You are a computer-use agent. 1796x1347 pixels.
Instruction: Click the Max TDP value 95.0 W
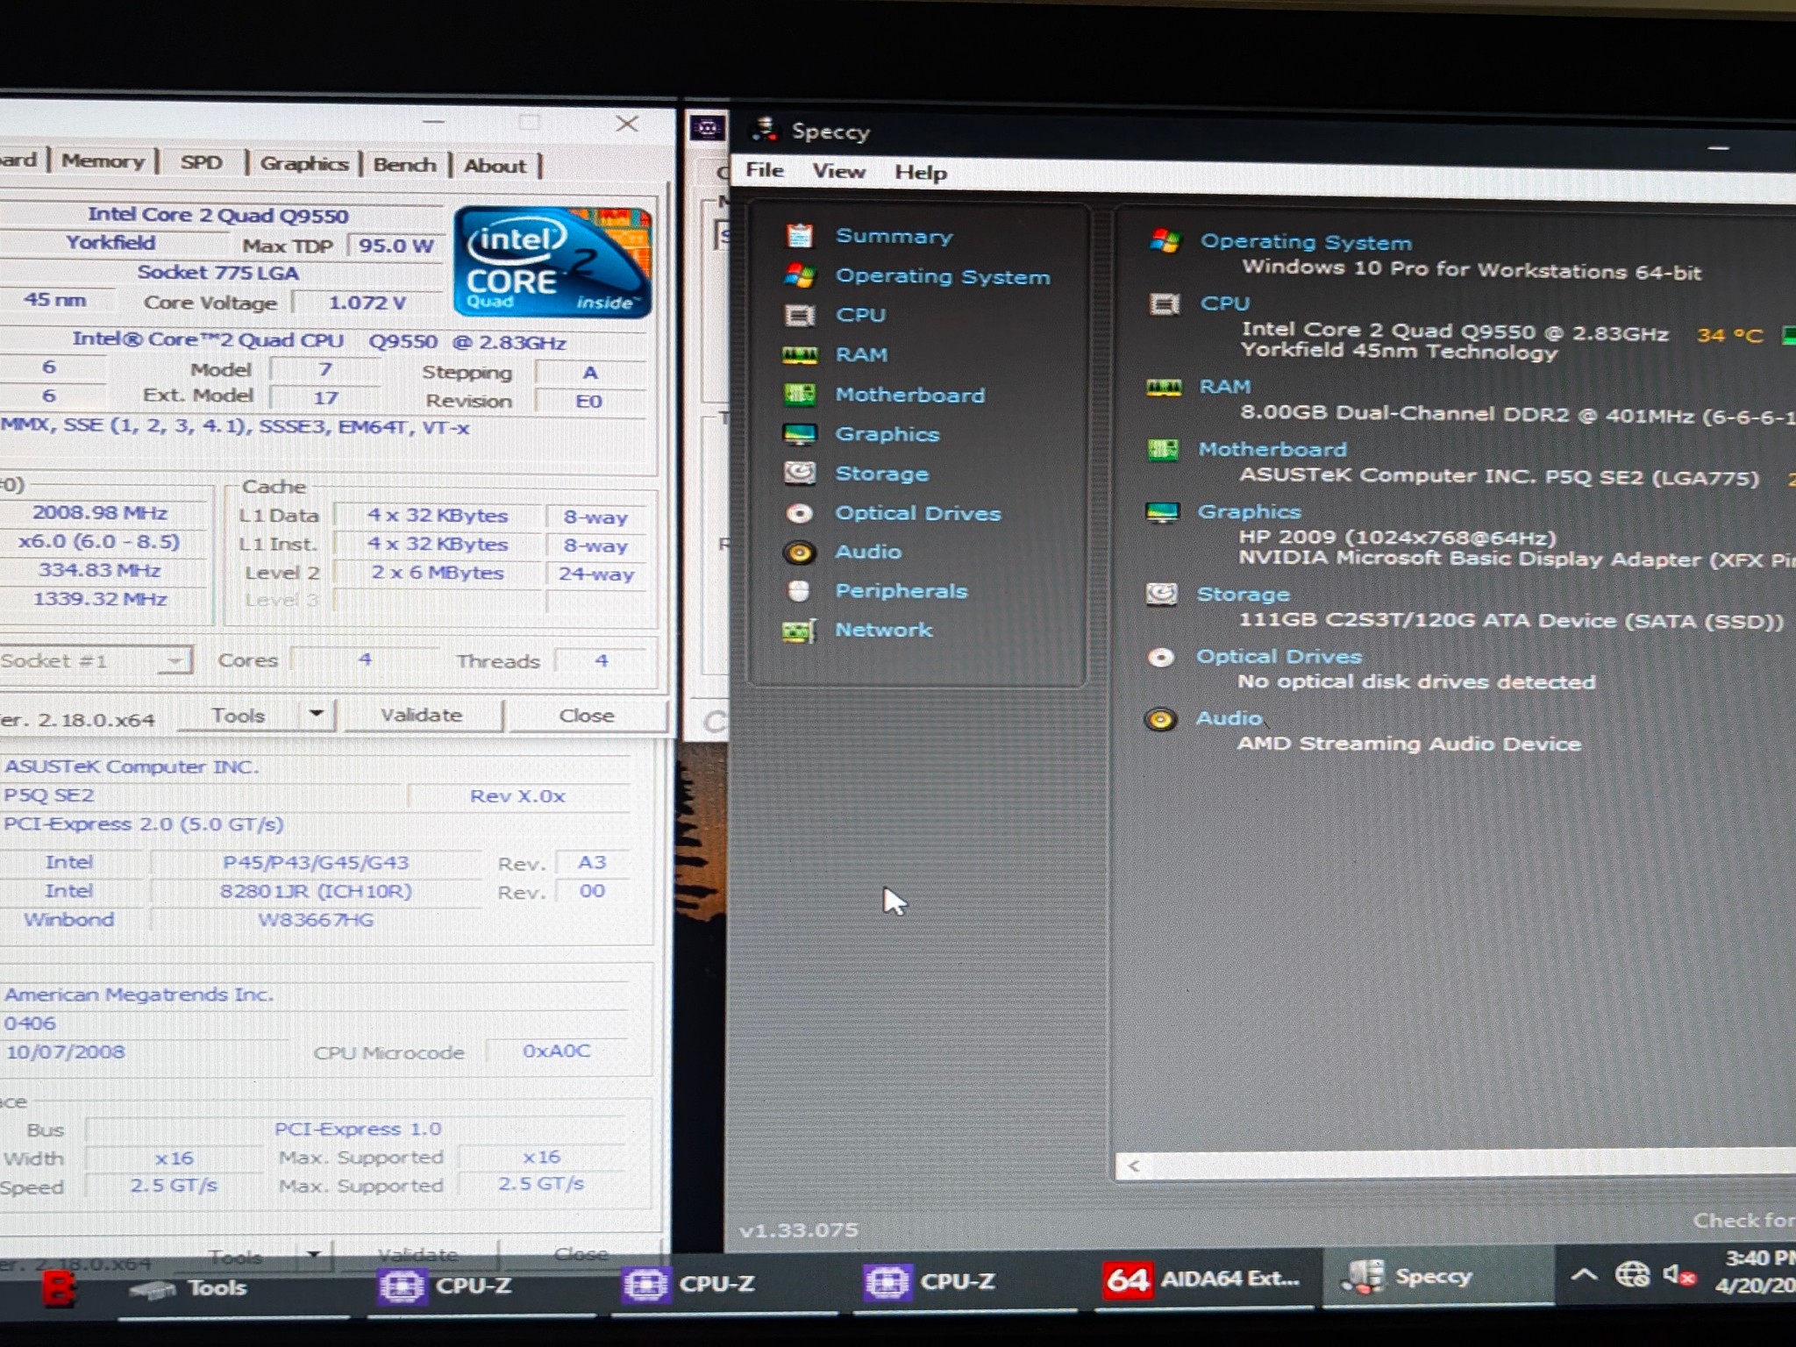click(x=395, y=246)
